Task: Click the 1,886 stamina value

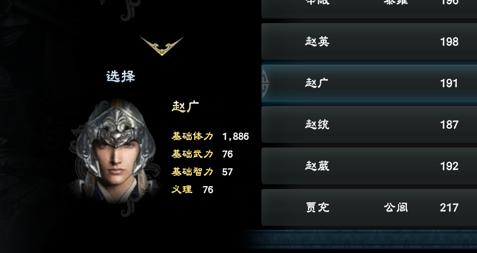Action: click(235, 136)
